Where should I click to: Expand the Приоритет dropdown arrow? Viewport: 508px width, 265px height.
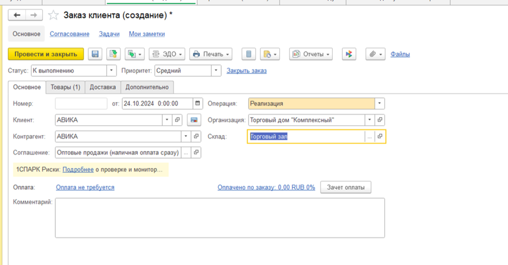pos(216,71)
